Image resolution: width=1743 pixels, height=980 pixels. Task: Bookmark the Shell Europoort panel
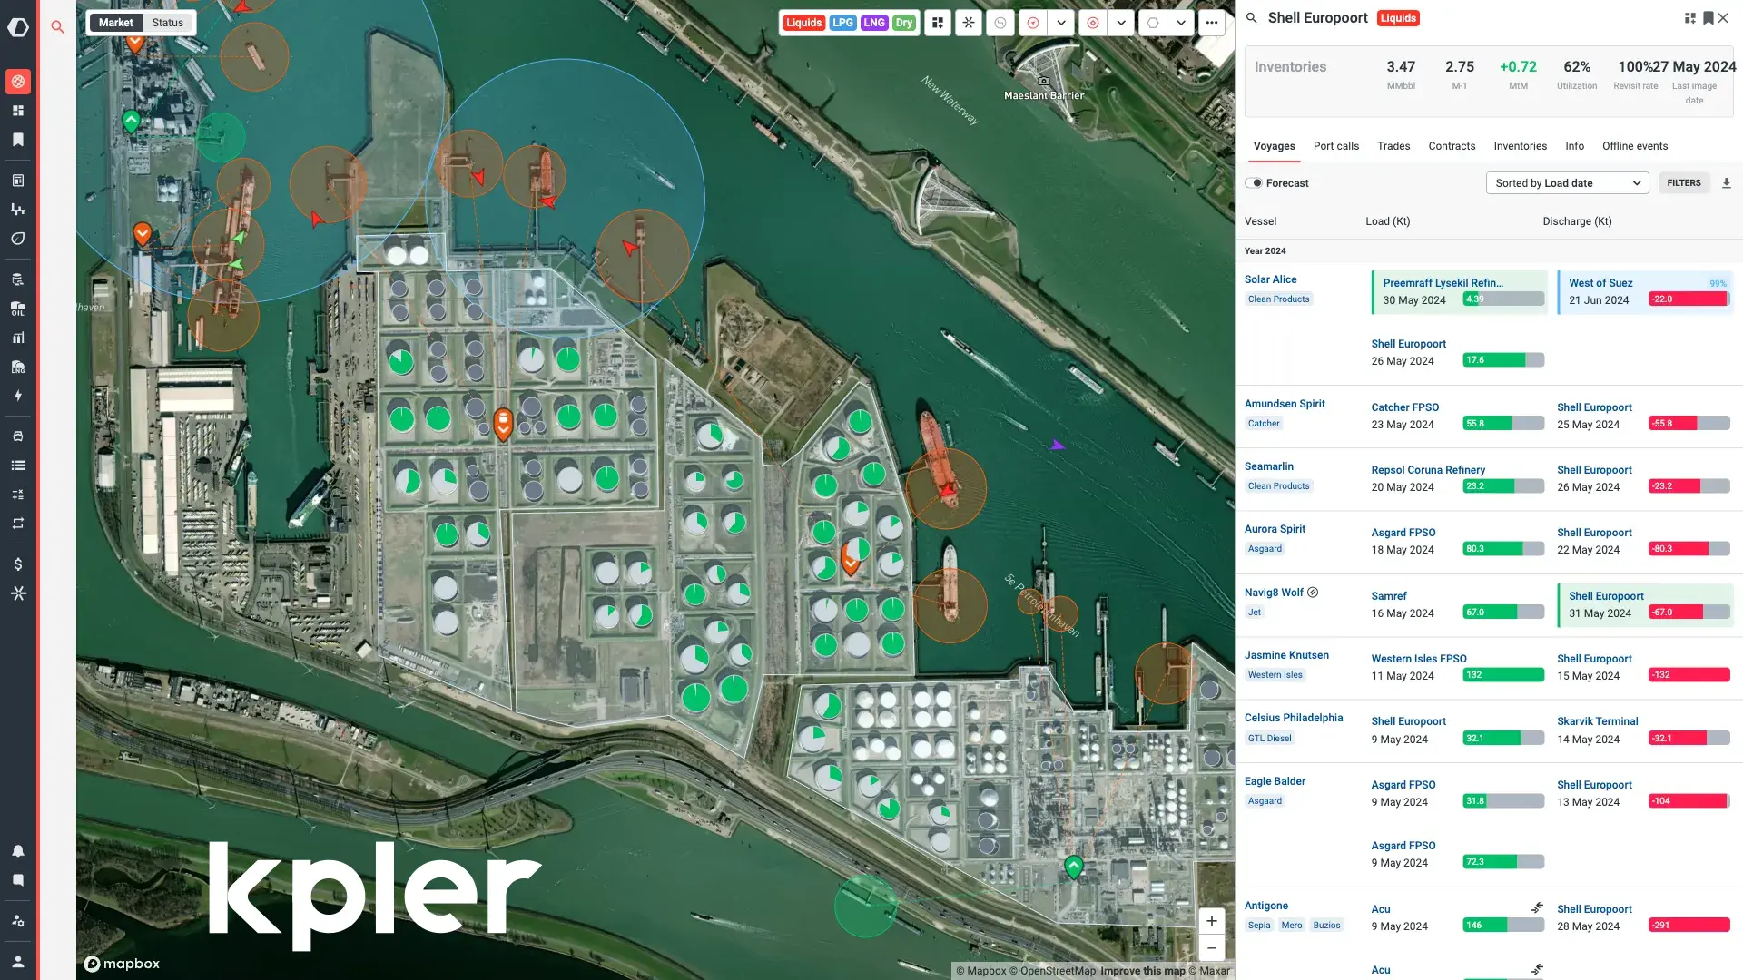1708,17
